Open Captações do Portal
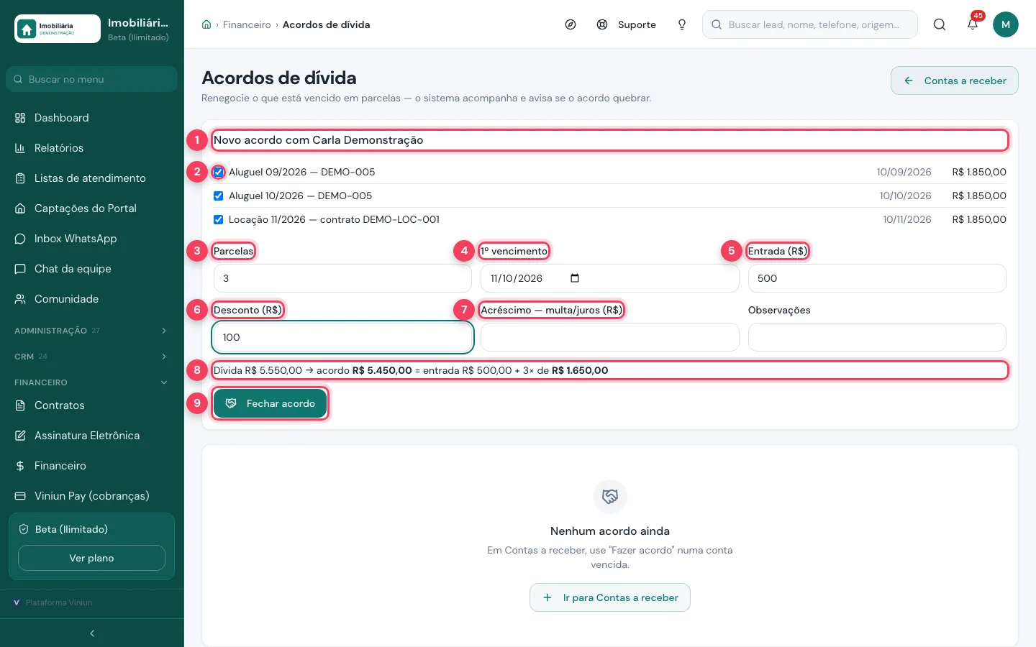The image size is (1036, 647). [92, 208]
